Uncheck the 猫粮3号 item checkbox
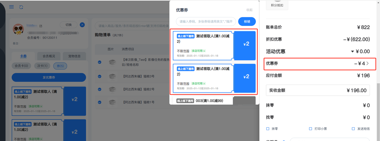The width and height of the screenshot is (380, 141). click(x=99, y=76)
